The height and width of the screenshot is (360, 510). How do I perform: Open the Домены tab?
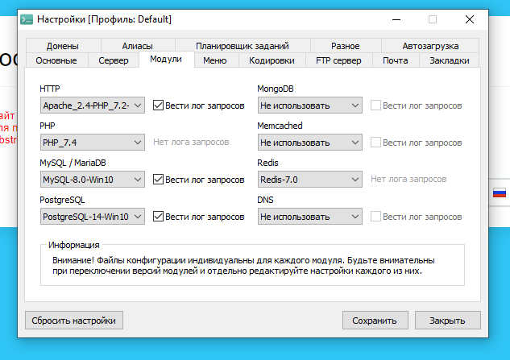62,46
